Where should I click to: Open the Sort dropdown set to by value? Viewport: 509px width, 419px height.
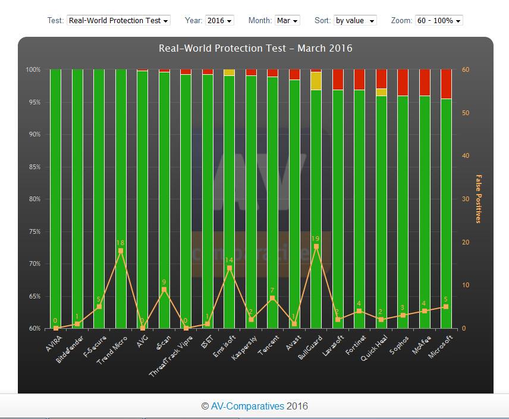click(355, 20)
